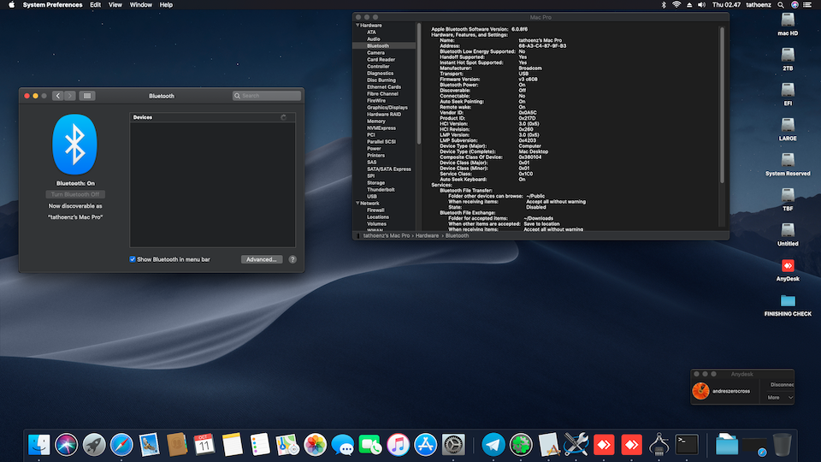
Task: Open the AnyDesk desktop shortcut
Action: pyautogui.click(x=788, y=267)
